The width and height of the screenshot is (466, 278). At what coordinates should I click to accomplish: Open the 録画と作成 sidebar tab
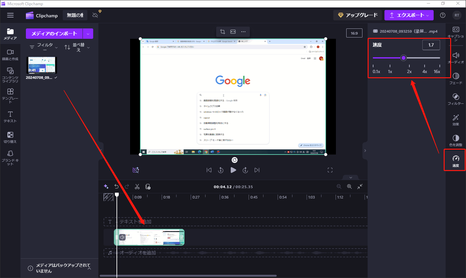(x=10, y=55)
